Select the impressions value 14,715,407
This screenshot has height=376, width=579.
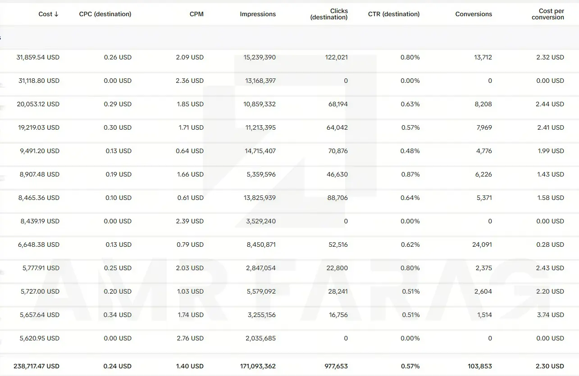[x=260, y=151]
